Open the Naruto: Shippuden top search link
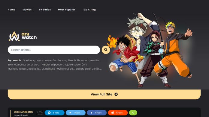 click(52, 65)
